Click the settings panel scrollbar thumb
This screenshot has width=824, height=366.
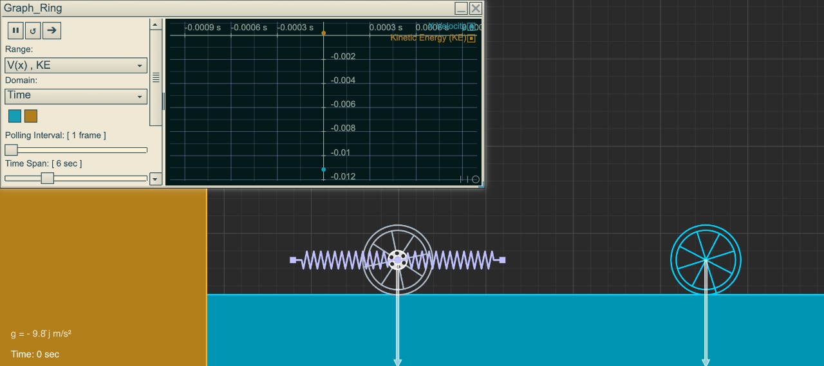[x=156, y=78]
